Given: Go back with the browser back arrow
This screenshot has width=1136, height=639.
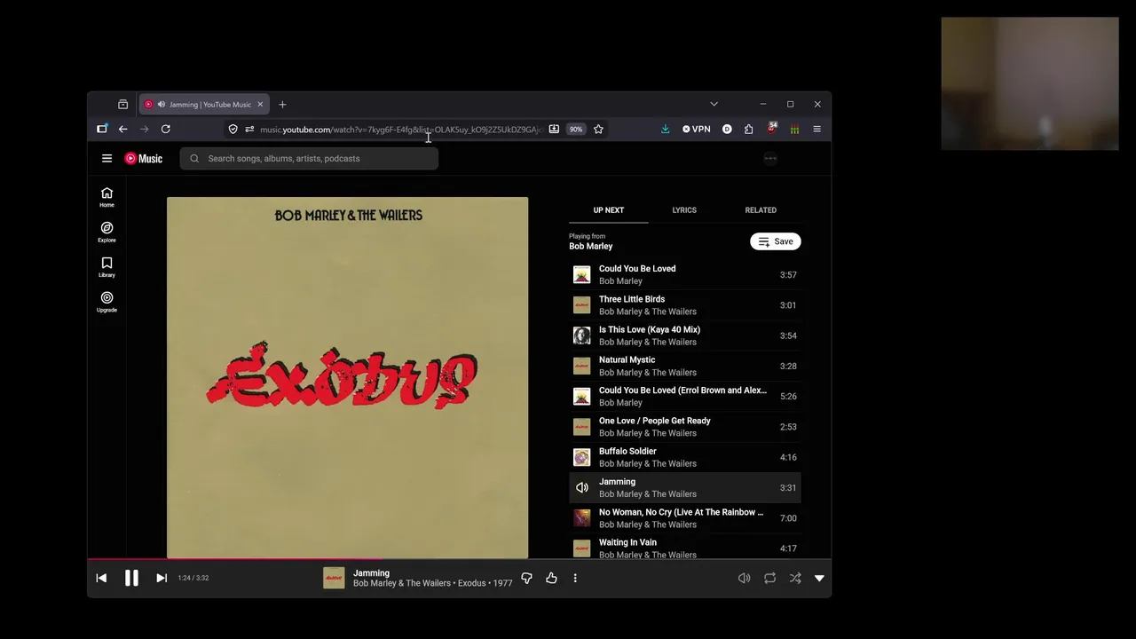Looking at the screenshot, I should pyautogui.click(x=123, y=129).
